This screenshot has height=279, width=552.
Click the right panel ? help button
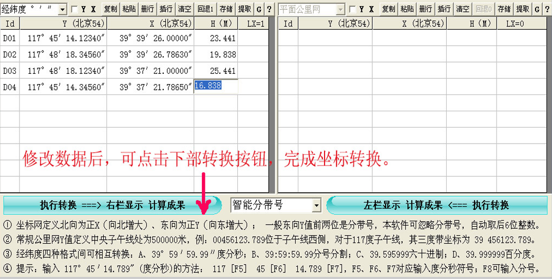point(547,9)
